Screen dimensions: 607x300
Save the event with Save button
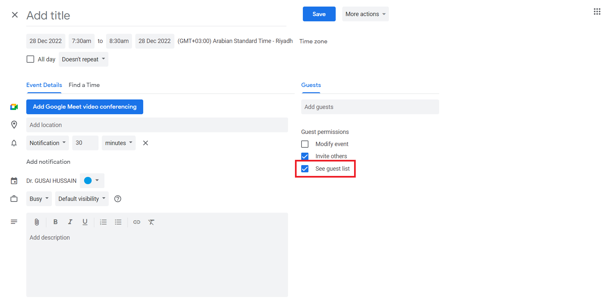point(319,14)
